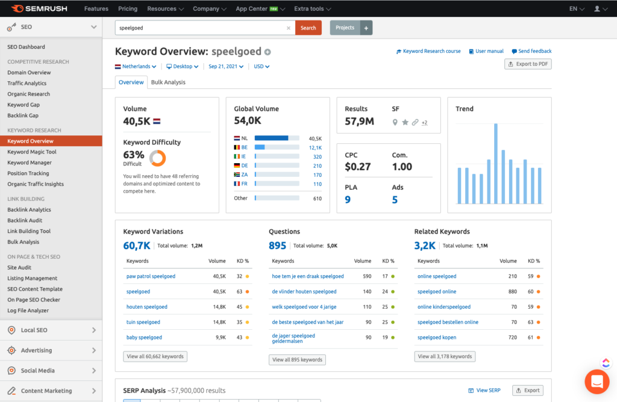
Task: Click the 60,7K keyword variations number
Action: click(x=137, y=246)
